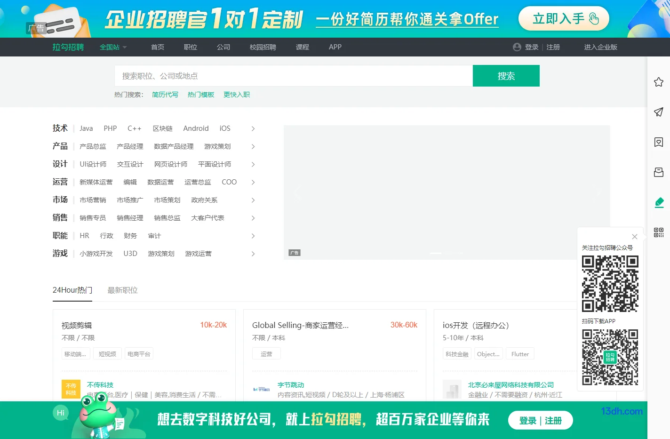Open the bookmark-heart icon in right sidebar
This screenshot has width=670, height=439.
(659, 142)
